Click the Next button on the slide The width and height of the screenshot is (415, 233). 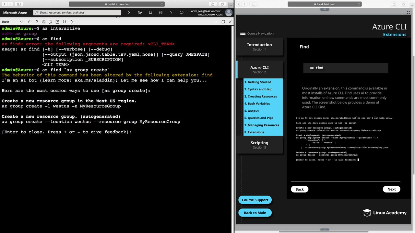pyautogui.click(x=391, y=189)
